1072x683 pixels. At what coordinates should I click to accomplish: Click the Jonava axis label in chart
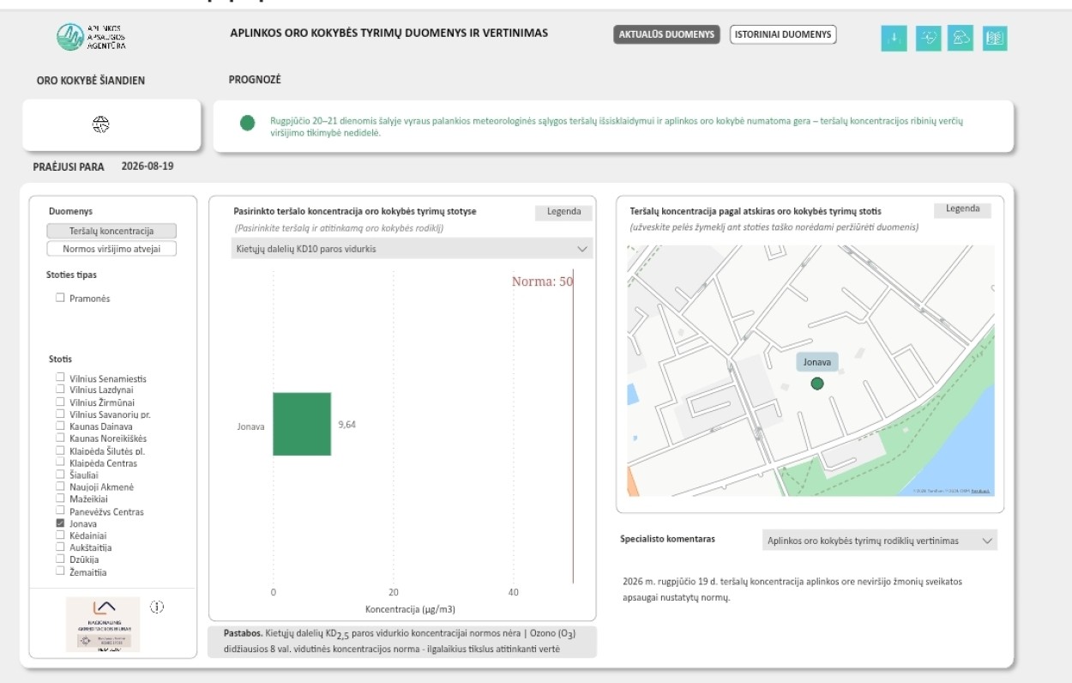click(x=251, y=426)
